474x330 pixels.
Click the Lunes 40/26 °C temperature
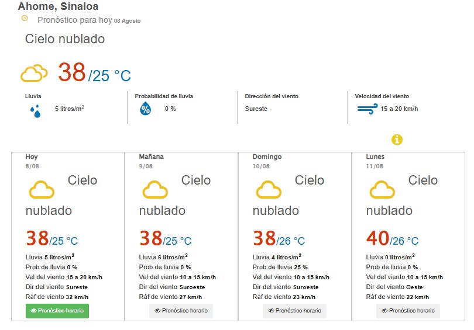pos(392,238)
